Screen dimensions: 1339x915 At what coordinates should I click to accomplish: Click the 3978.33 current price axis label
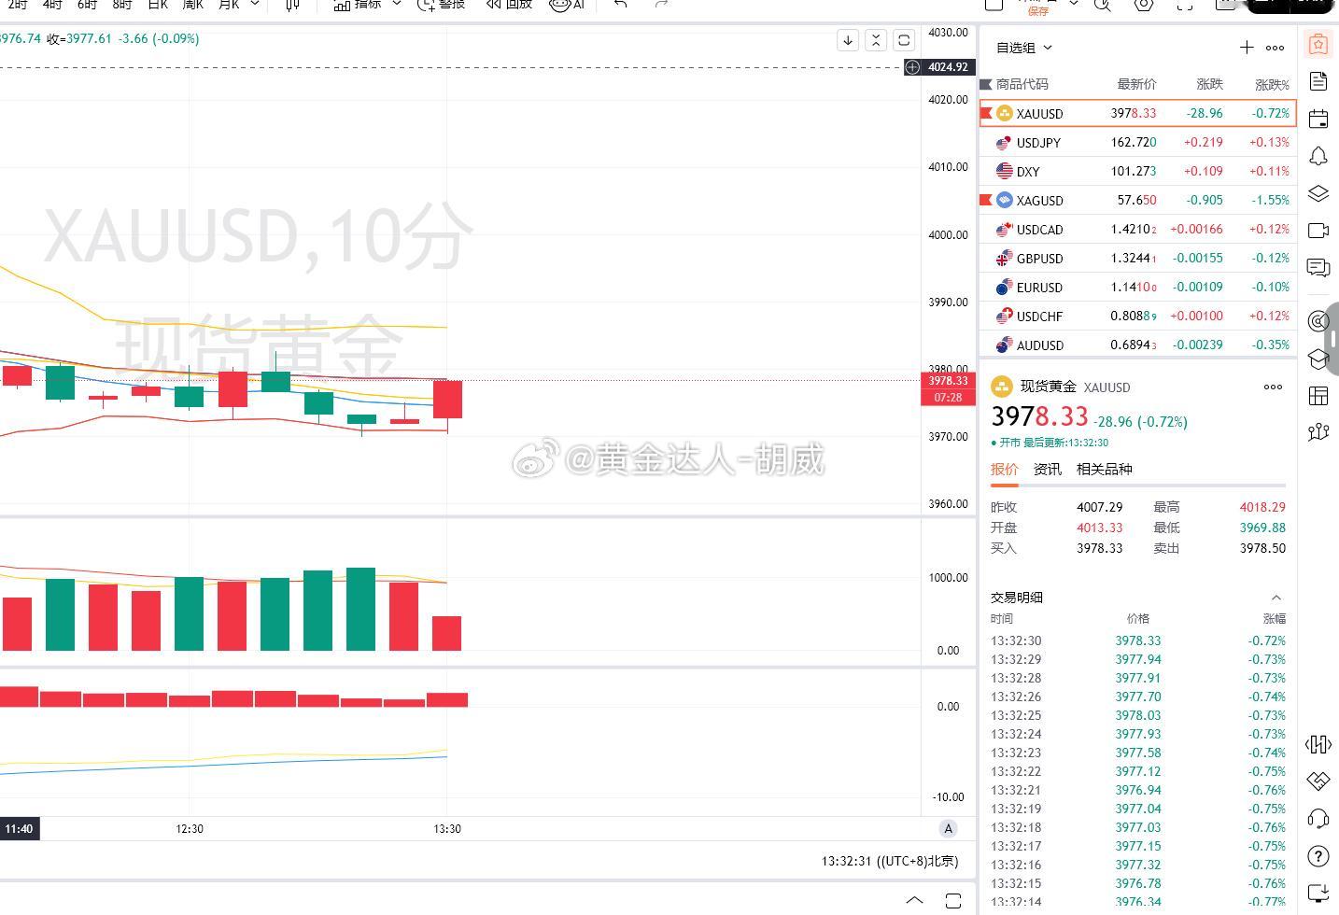pyautogui.click(x=948, y=381)
